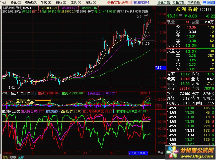216x160 pixels.
Task: Click the 内盘 value 76318
Action: (209, 89)
